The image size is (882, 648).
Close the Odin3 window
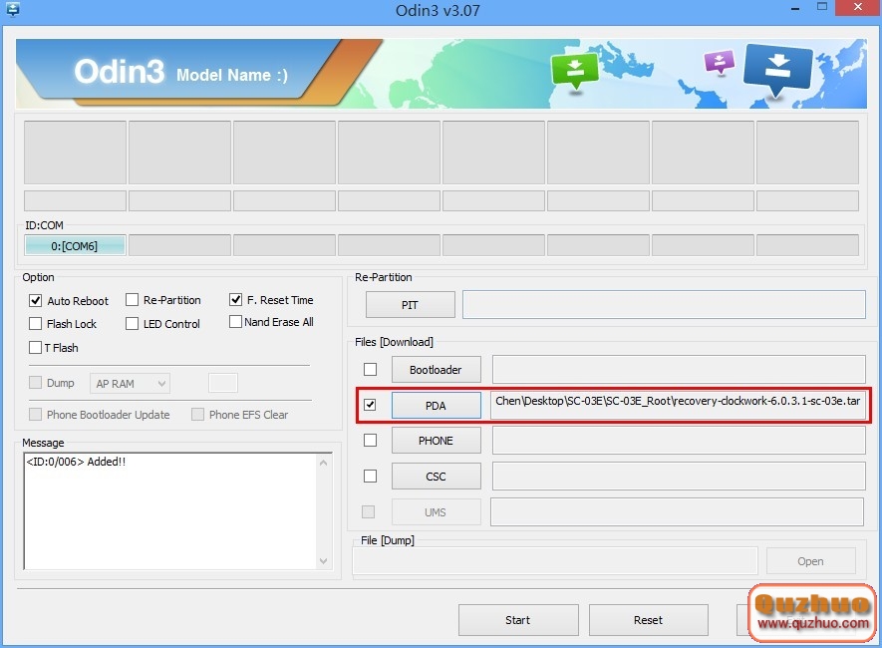click(858, 7)
